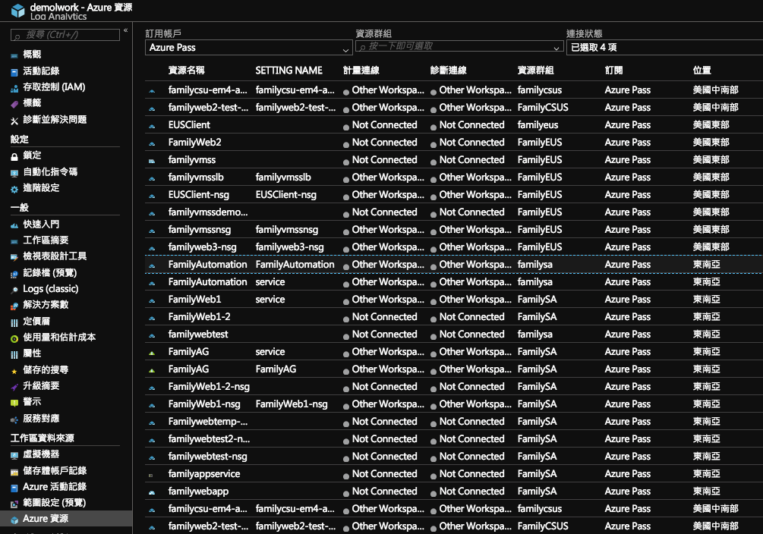763x534 pixels.
Task: Select the FamilyWeb2 resource name
Action: point(194,143)
